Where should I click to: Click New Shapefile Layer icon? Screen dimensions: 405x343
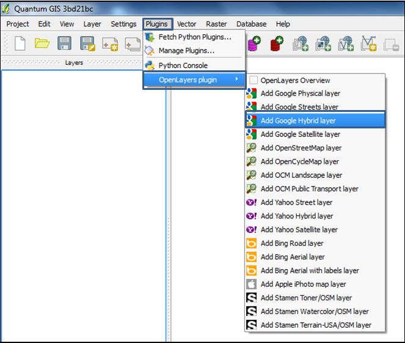pos(368,43)
